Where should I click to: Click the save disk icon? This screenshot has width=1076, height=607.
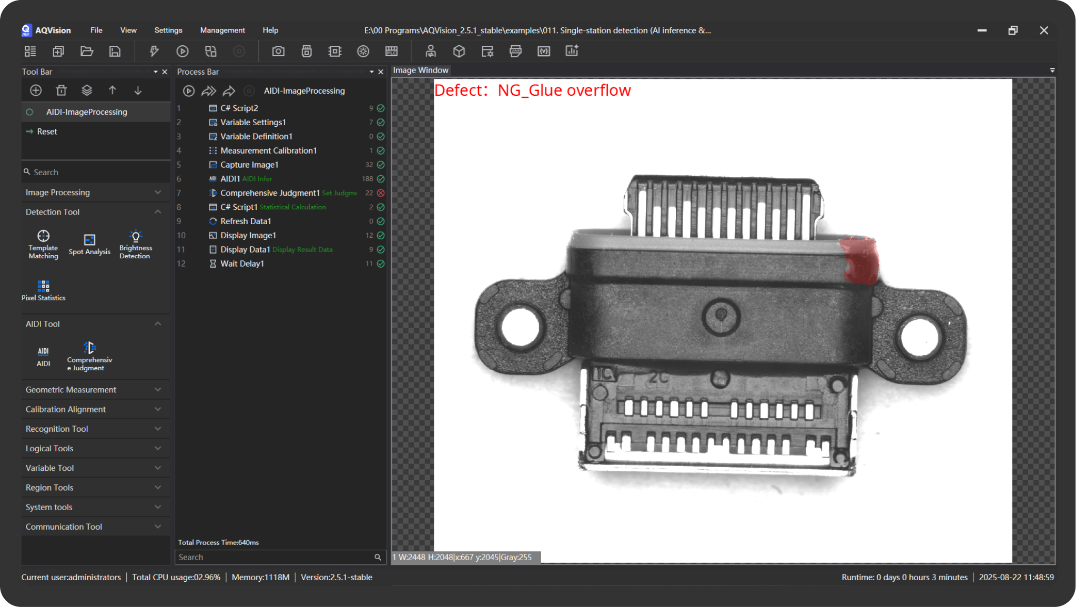(115, 51)
